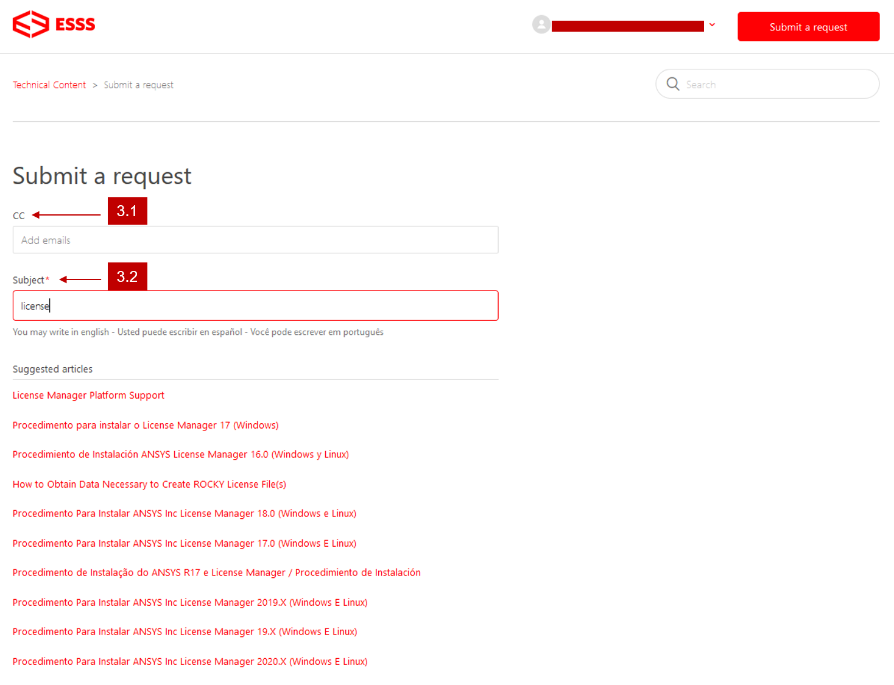This screenshot has width=894, height=685.
Task: Click the Suggested articles heading
Action: (52, 369)
